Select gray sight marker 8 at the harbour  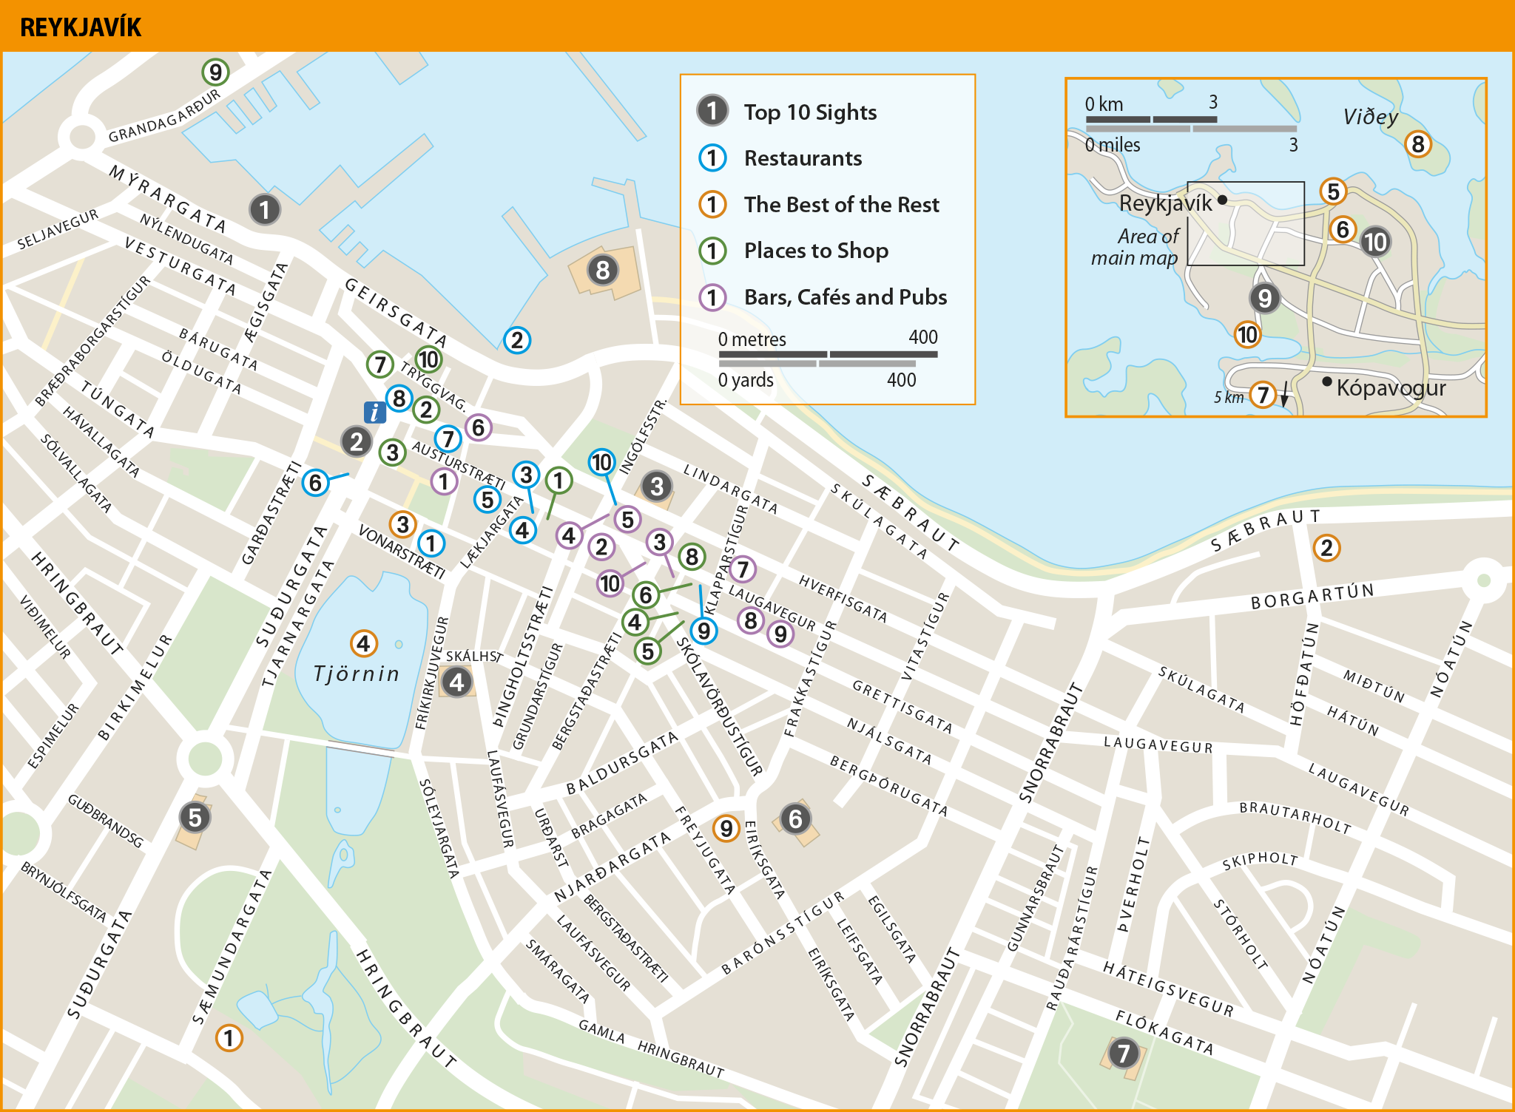[603, 270]
